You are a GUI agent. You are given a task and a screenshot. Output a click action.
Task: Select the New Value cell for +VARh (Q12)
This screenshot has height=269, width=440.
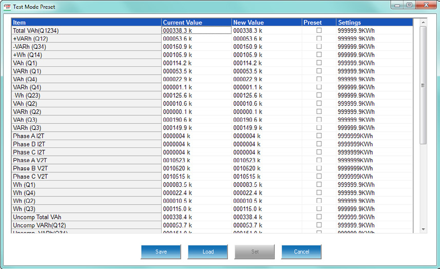pos(266,39)
